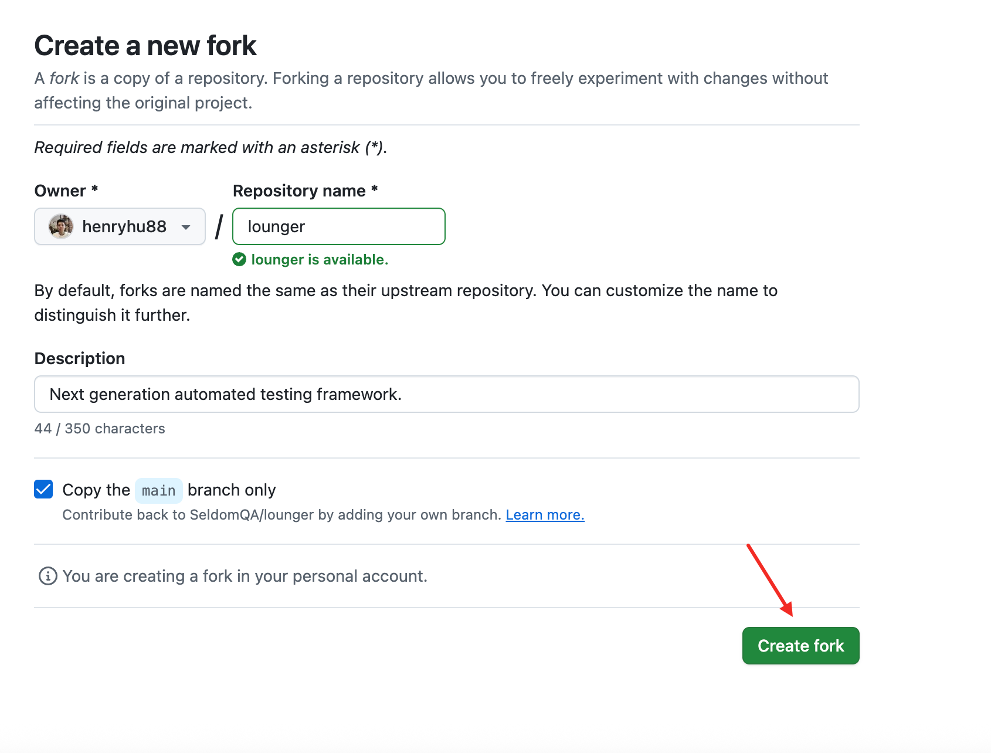Click the "branch only" checkbox label text

(x=232, y=490)
